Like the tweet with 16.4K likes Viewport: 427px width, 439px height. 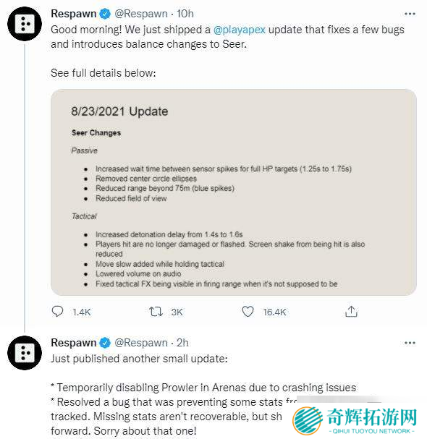[248, 312]
